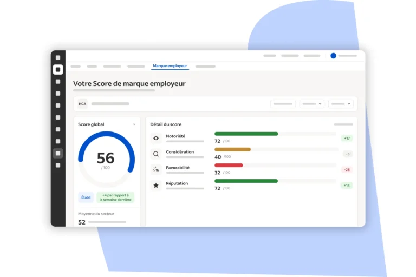The image size is (416, 277).
Task: Switch to the Marque employeur tab
Action: click(x=170, y=66)
